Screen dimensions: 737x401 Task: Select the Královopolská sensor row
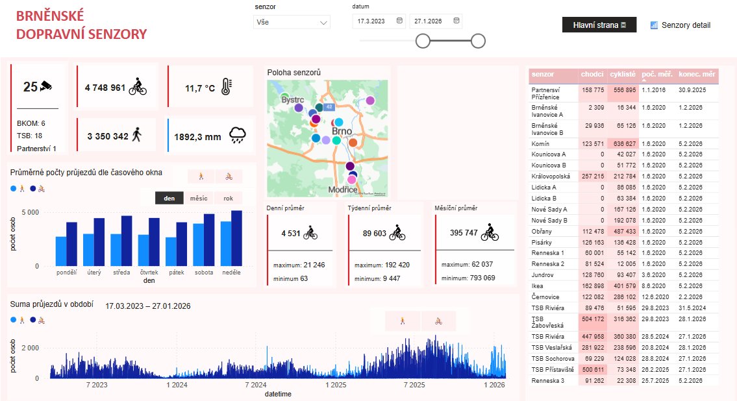click(x=624, y=176)
